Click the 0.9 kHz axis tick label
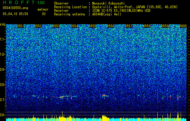Viewport: 190px width, 121px height. [2, 70]
